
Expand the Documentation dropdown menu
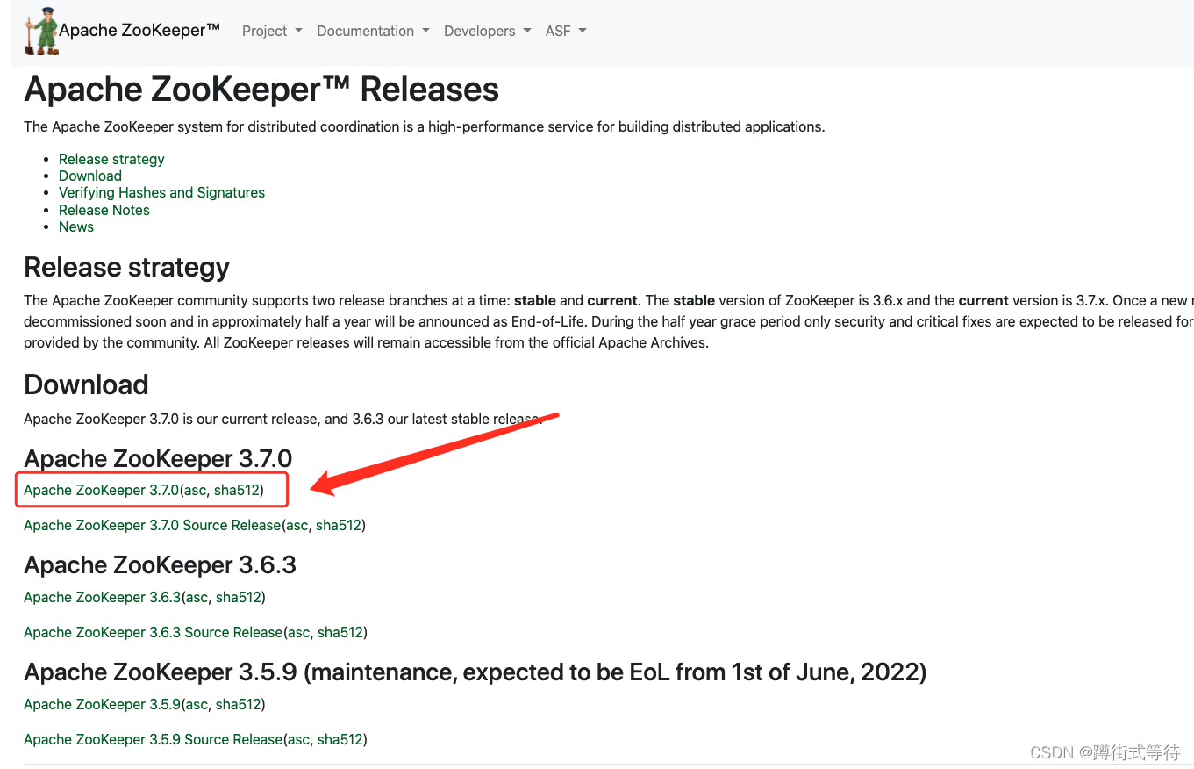373,31
